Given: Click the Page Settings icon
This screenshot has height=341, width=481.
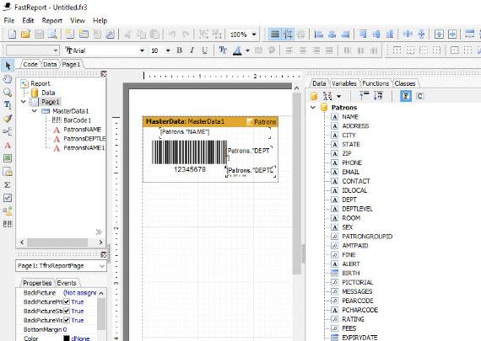Looking at the screenshot, I should pyautogui.click(x=110, y=34).
